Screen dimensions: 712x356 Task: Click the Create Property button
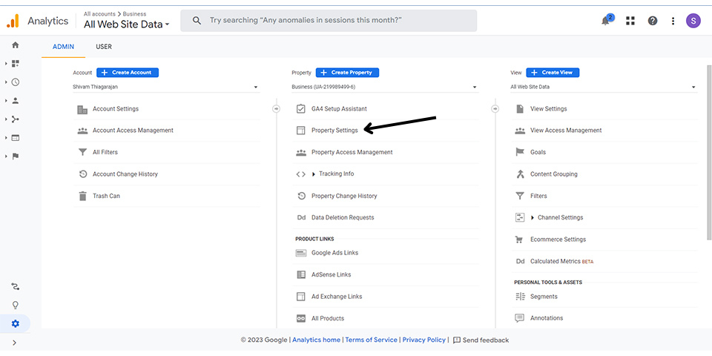pos(347,73)
